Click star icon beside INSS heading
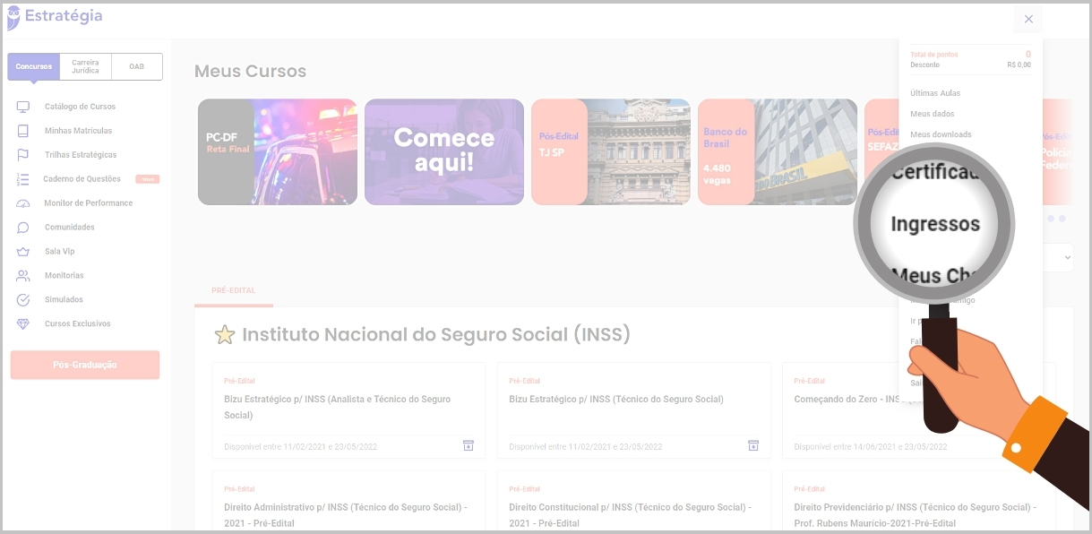The image size is (1092, 534). [x=224, y=335]
